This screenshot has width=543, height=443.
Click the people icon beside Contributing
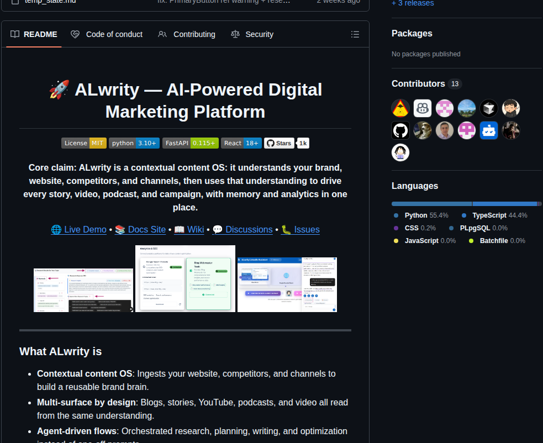click(x=162, y=34)
